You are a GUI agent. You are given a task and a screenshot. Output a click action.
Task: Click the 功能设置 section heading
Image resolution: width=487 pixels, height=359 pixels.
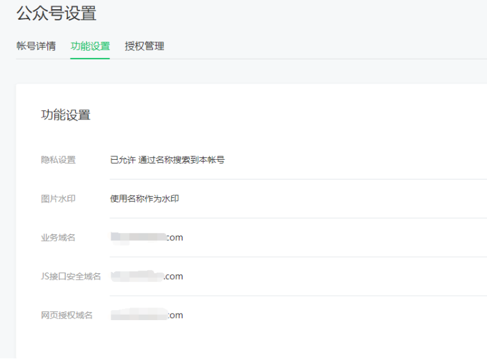point(66,115)
